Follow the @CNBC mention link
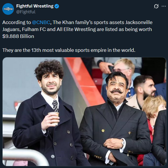 pos(41,22)
